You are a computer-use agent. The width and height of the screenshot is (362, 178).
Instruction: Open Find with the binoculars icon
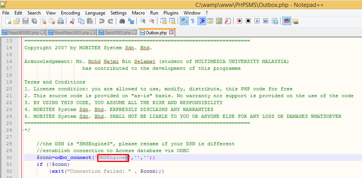pyautogui.click(x=122, y=21)
